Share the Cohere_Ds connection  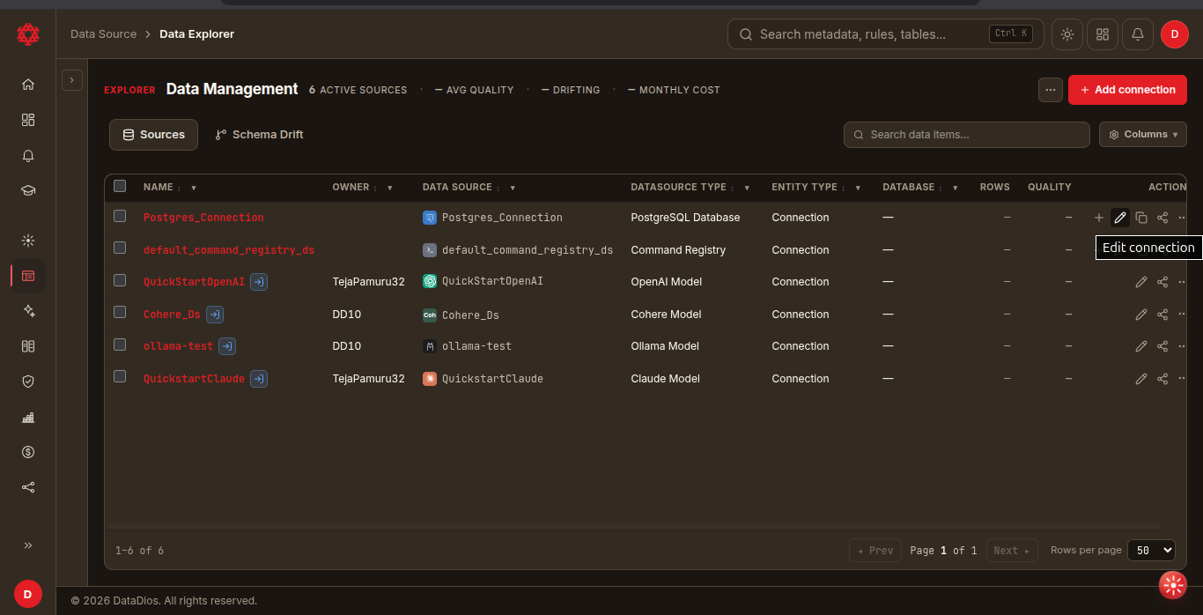click(1162, 315)
